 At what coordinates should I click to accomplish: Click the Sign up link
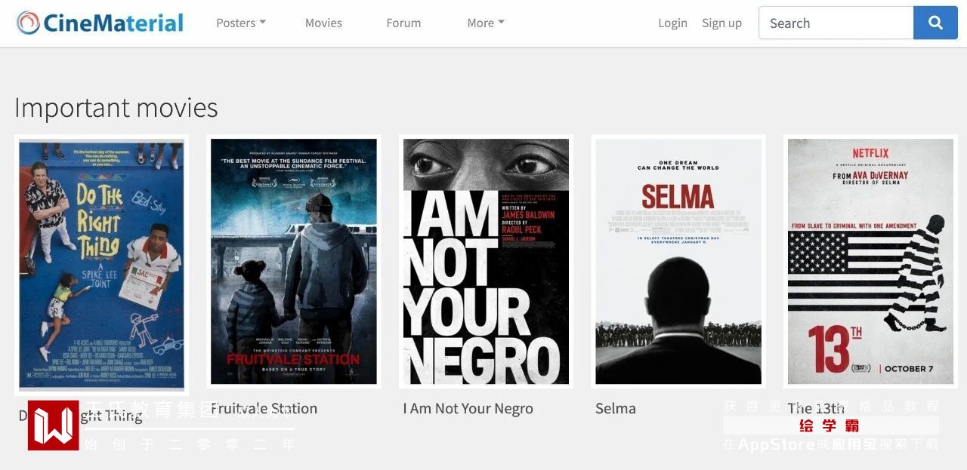[721, 23]
